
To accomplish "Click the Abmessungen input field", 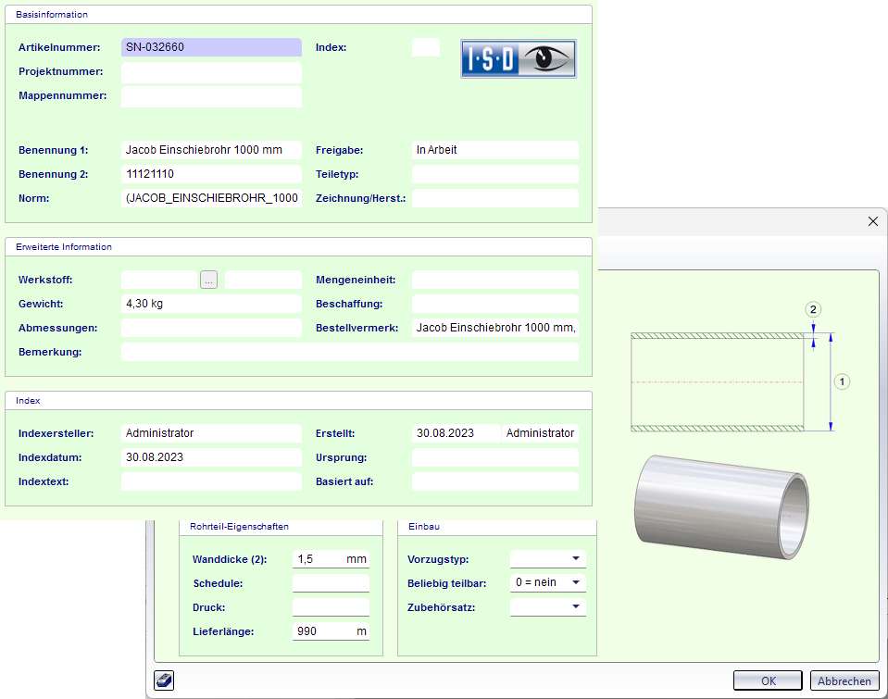I will tap(211, 328).
